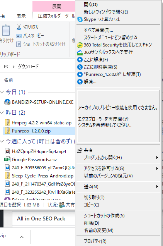Click icon beside ここに解凍(E)
The image size is (163, 246).
click(80, 60)
